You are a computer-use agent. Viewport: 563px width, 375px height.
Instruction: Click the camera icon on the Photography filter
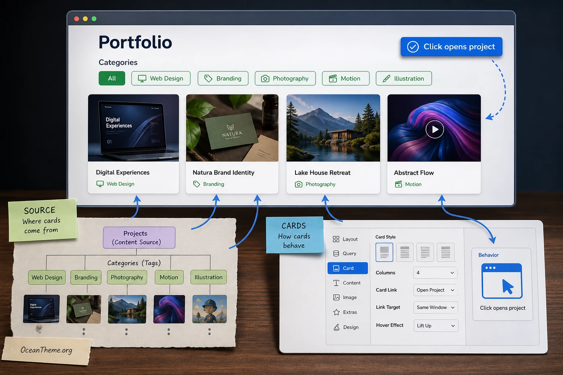[x=265, y=78]
